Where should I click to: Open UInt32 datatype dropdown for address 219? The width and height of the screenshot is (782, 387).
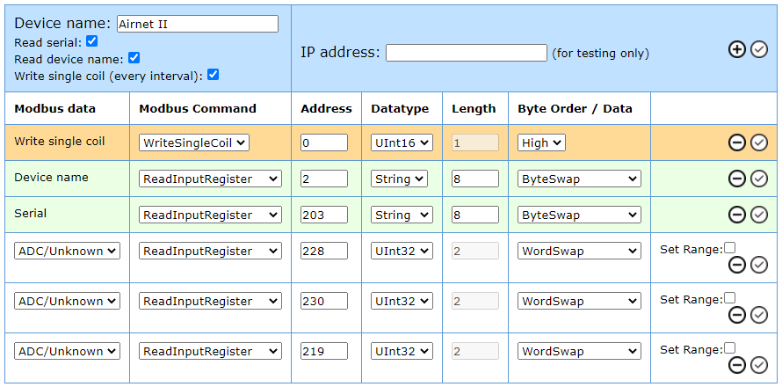402,351
